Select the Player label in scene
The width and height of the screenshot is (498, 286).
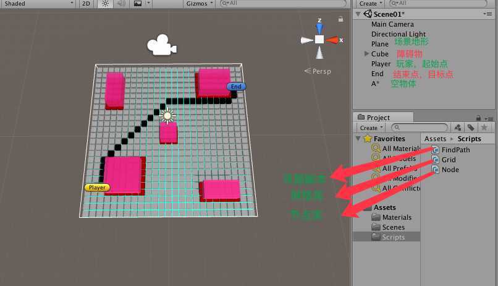97,188
